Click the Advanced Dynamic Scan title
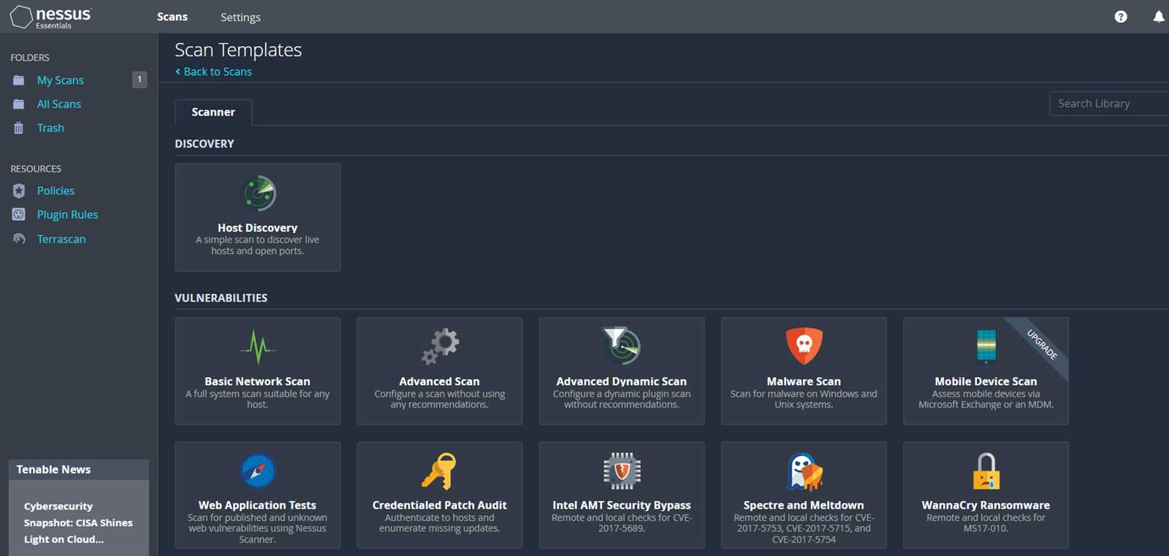Viewport: 1169px width, 556px height. point(622,381)
